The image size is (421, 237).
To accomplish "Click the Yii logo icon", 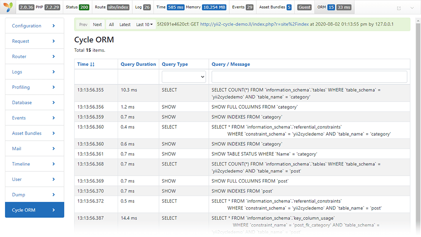I will coord(8,7).
